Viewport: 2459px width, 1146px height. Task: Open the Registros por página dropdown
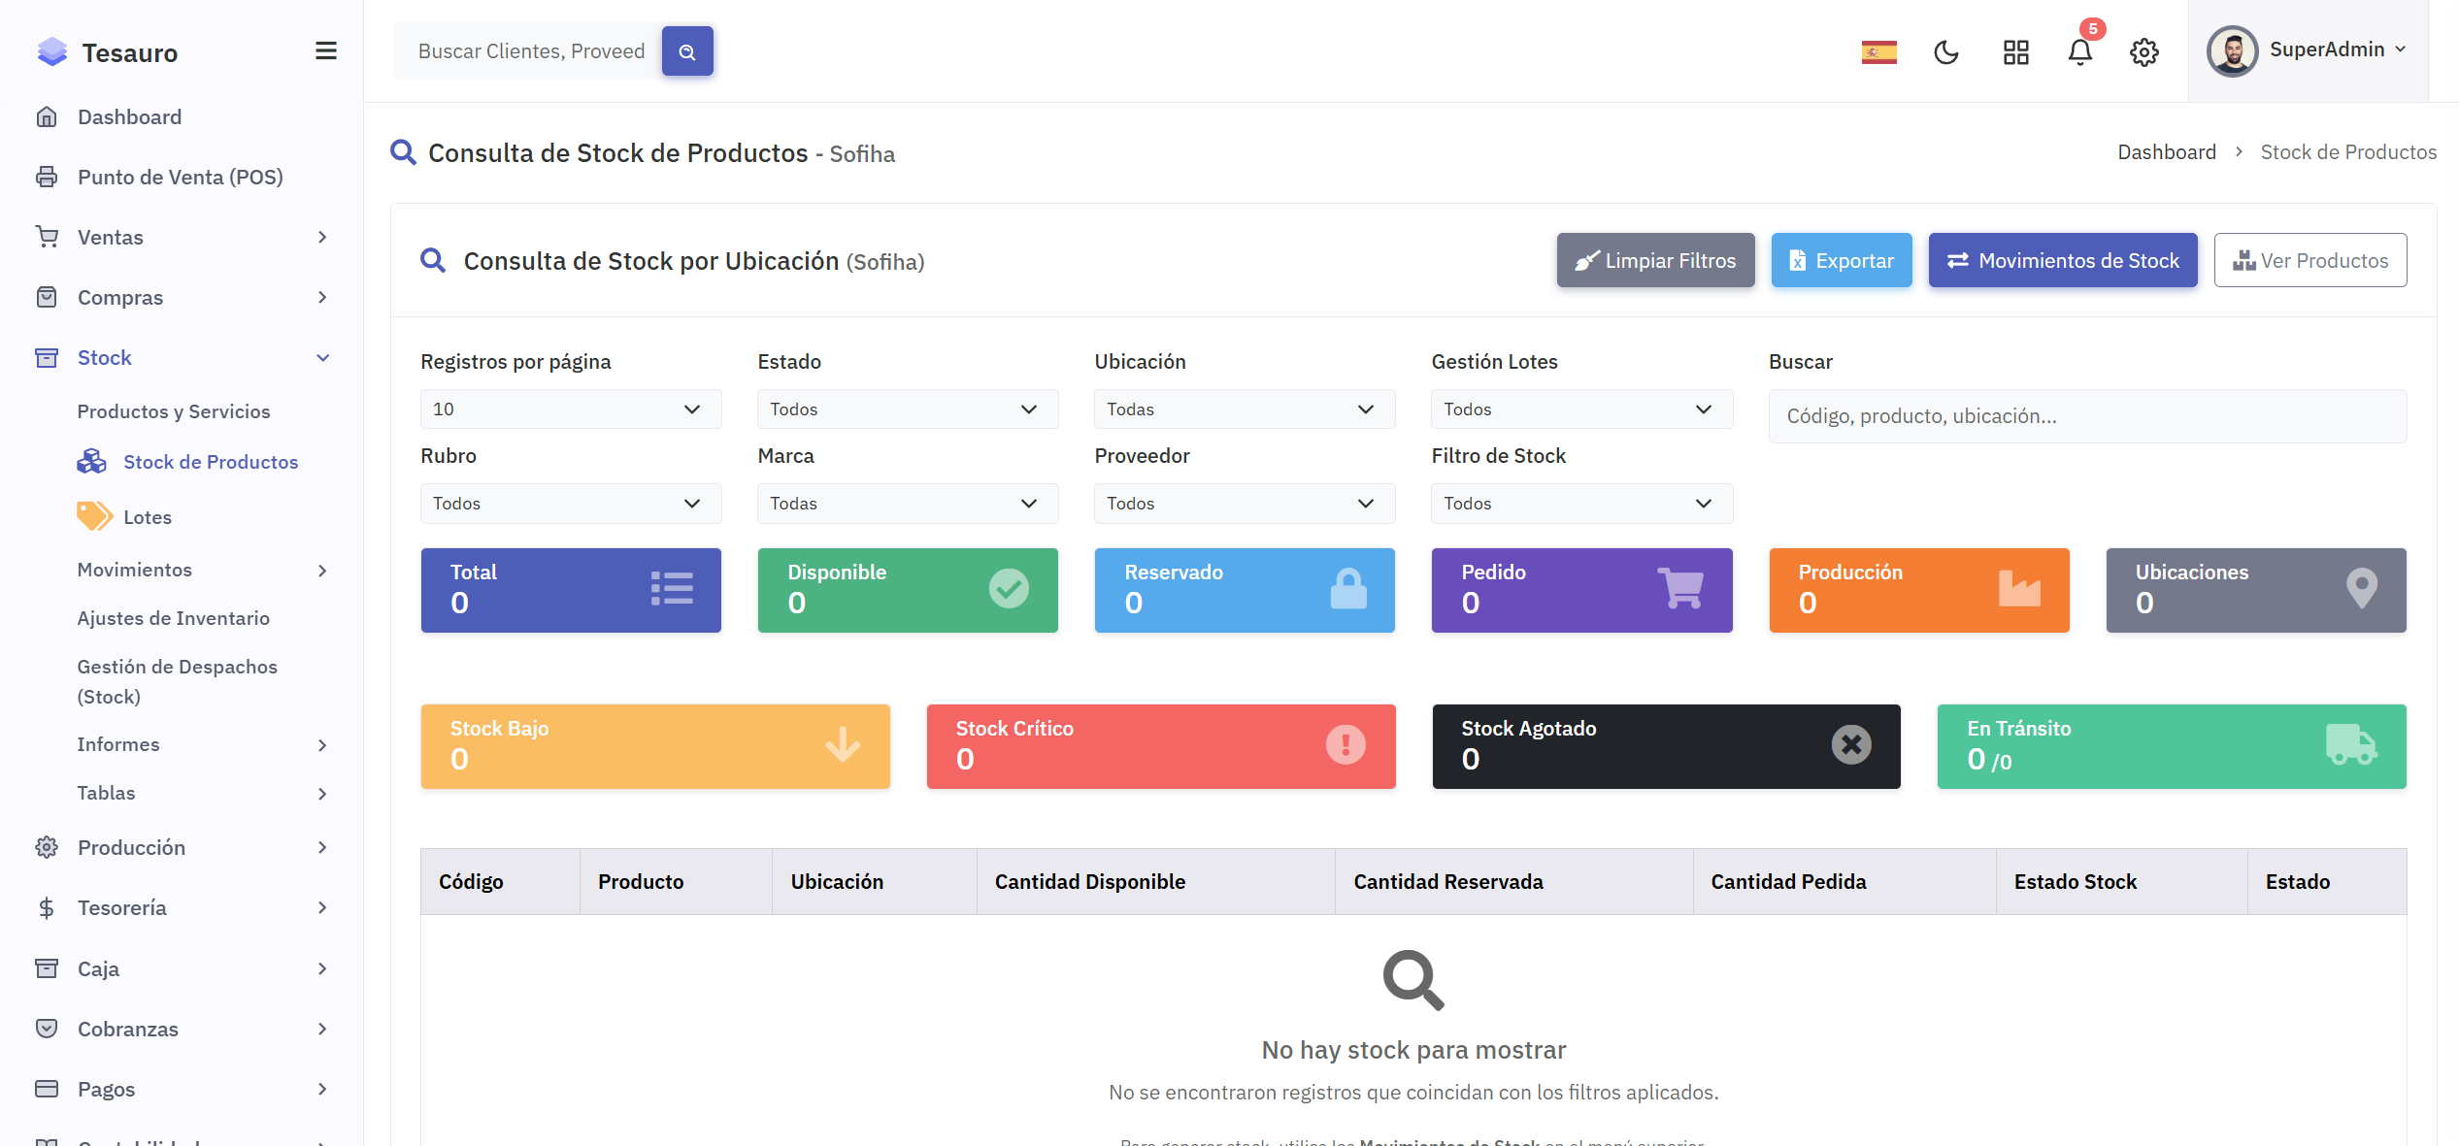pos(571,409)
